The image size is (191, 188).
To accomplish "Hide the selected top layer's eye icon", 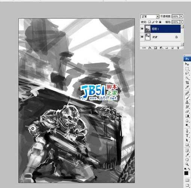I will pyautogui.click(x=142, y=29).
